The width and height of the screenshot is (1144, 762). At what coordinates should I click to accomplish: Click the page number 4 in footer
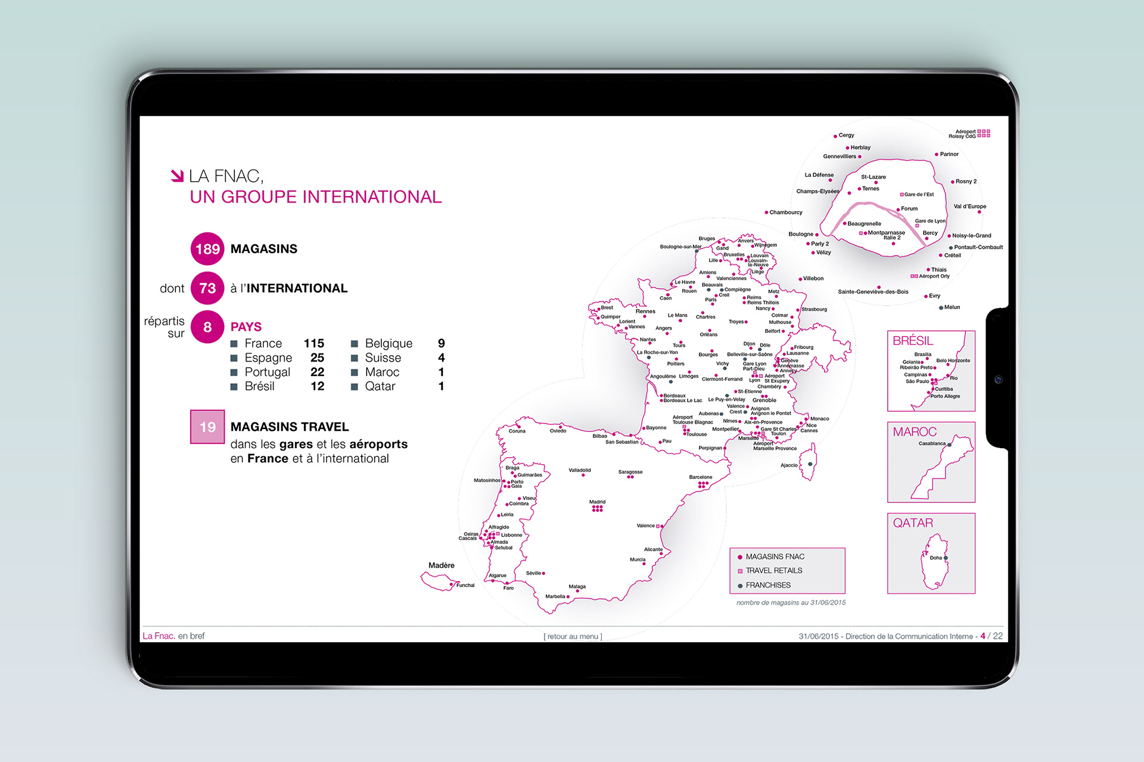983,636
